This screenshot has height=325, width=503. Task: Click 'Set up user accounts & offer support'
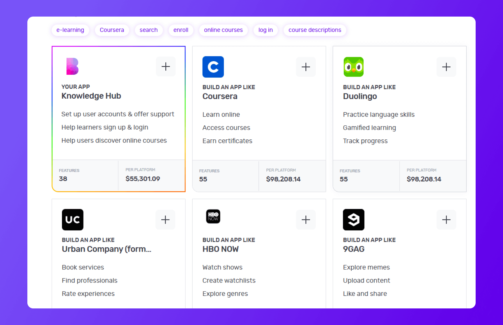(118, 114)
